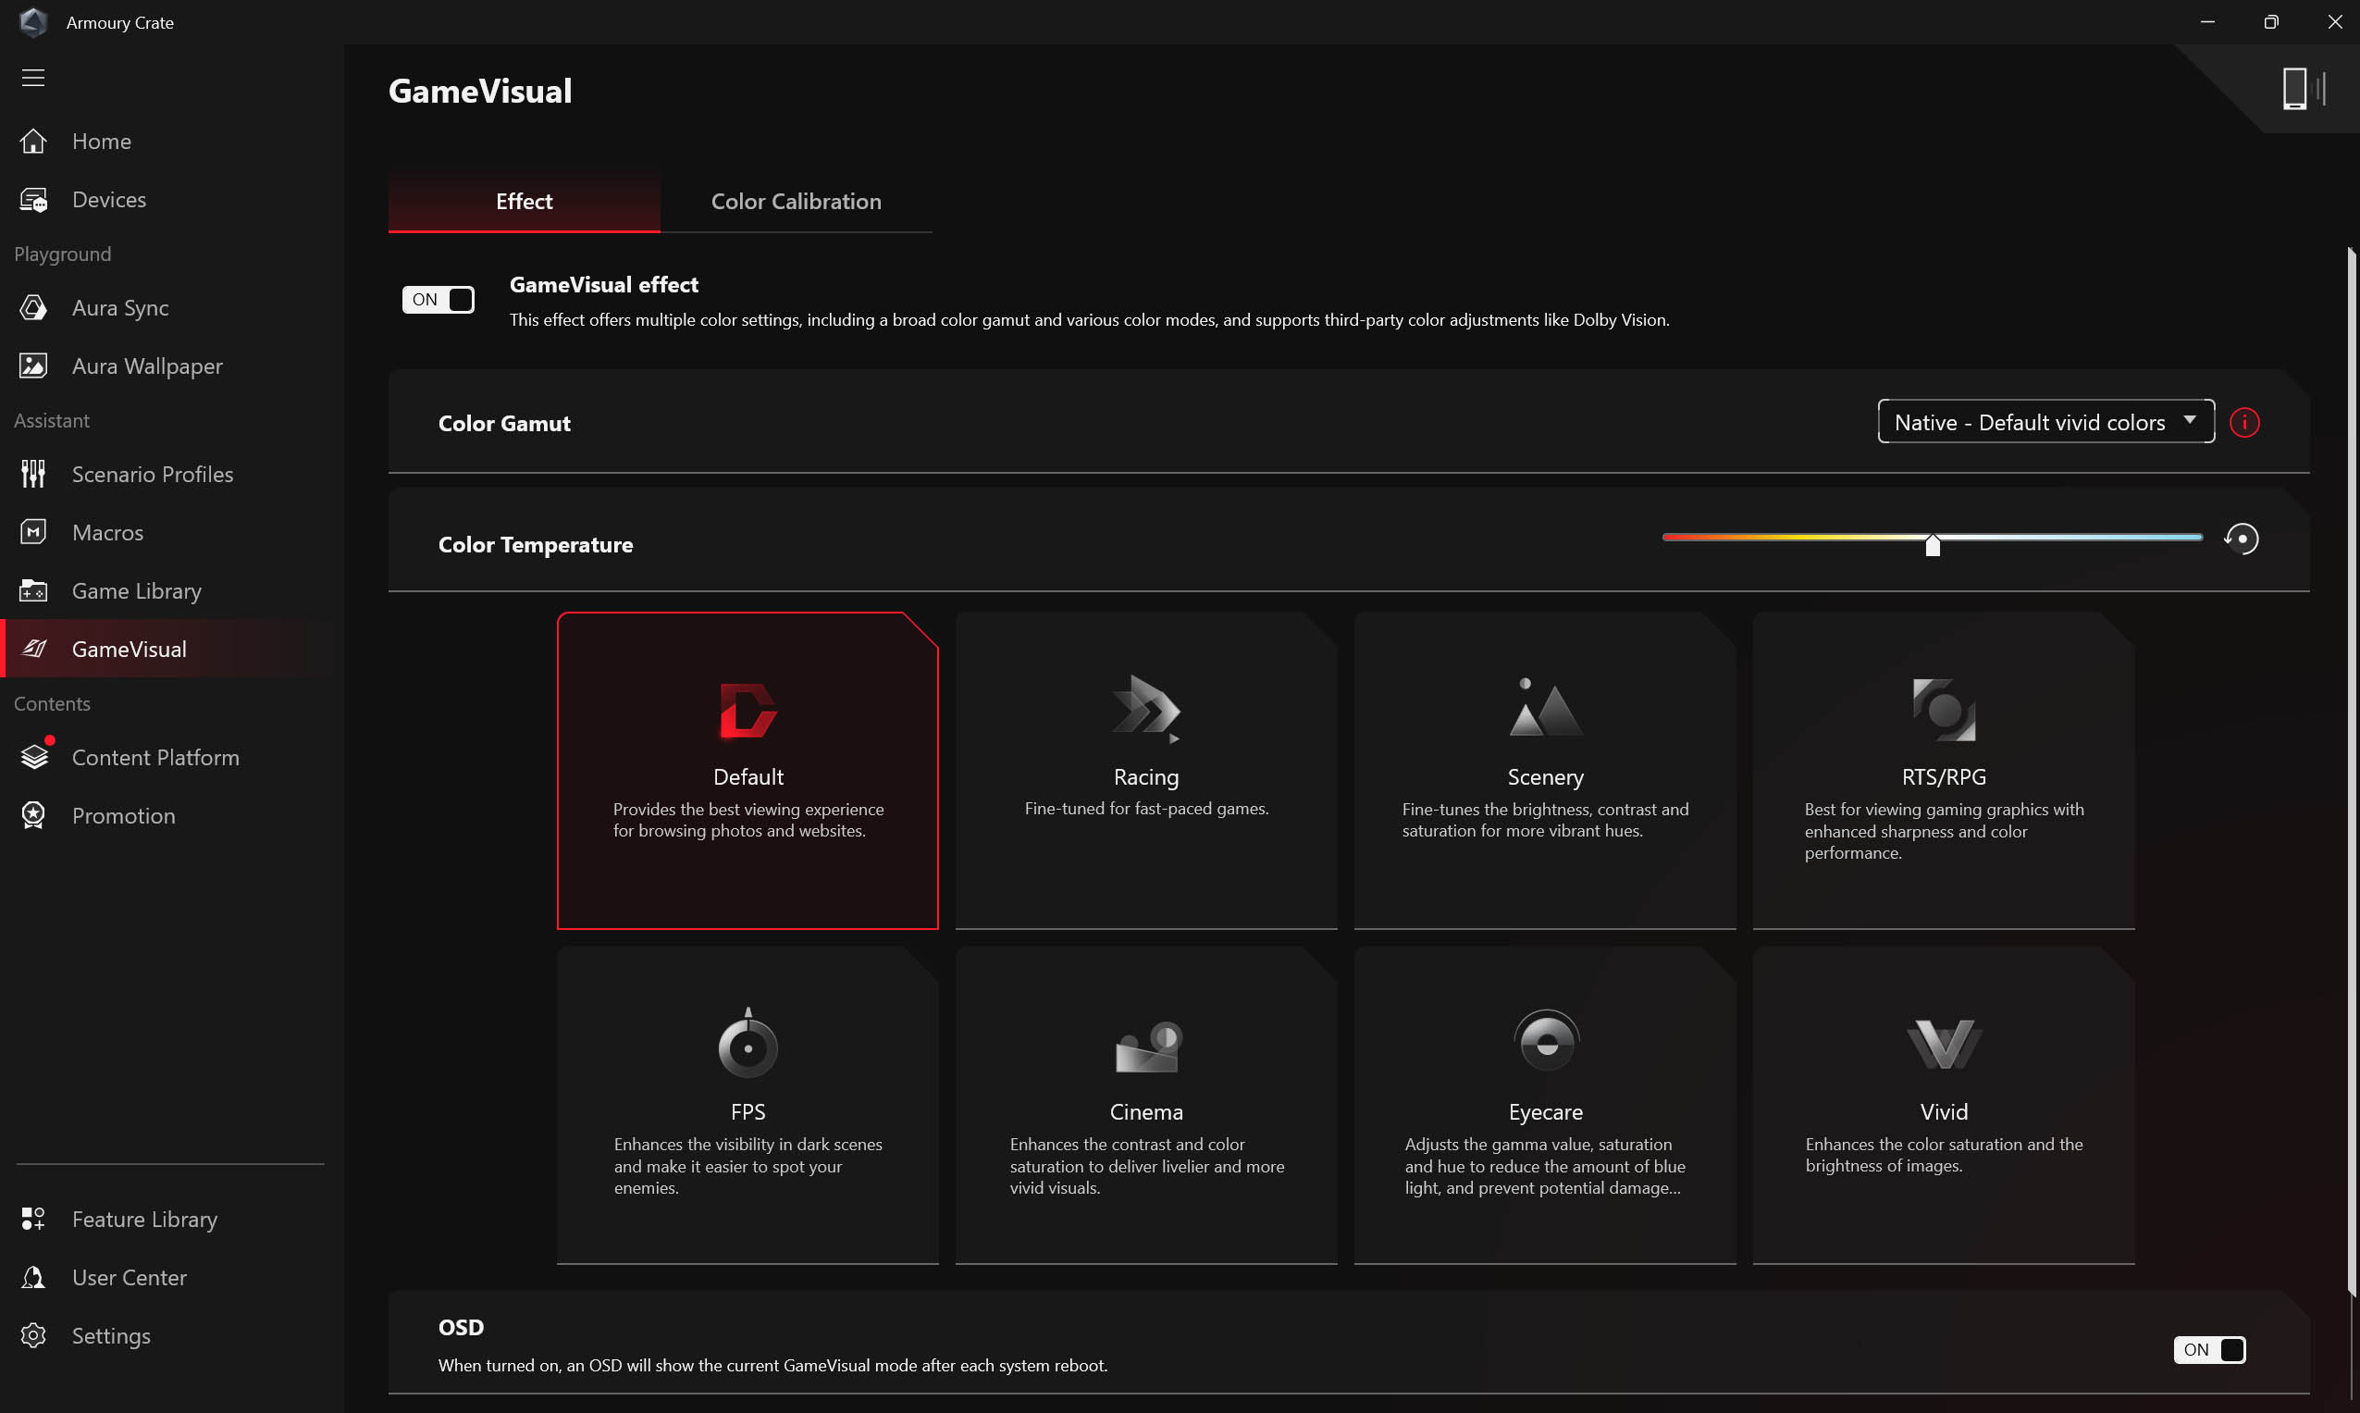
Task: Select the FPS mode label
Action: pyautogui.click(x=748, y=1112)
